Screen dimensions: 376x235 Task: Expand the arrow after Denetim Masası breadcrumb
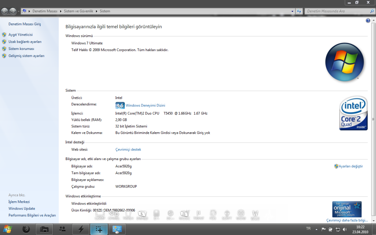[61, 11]
